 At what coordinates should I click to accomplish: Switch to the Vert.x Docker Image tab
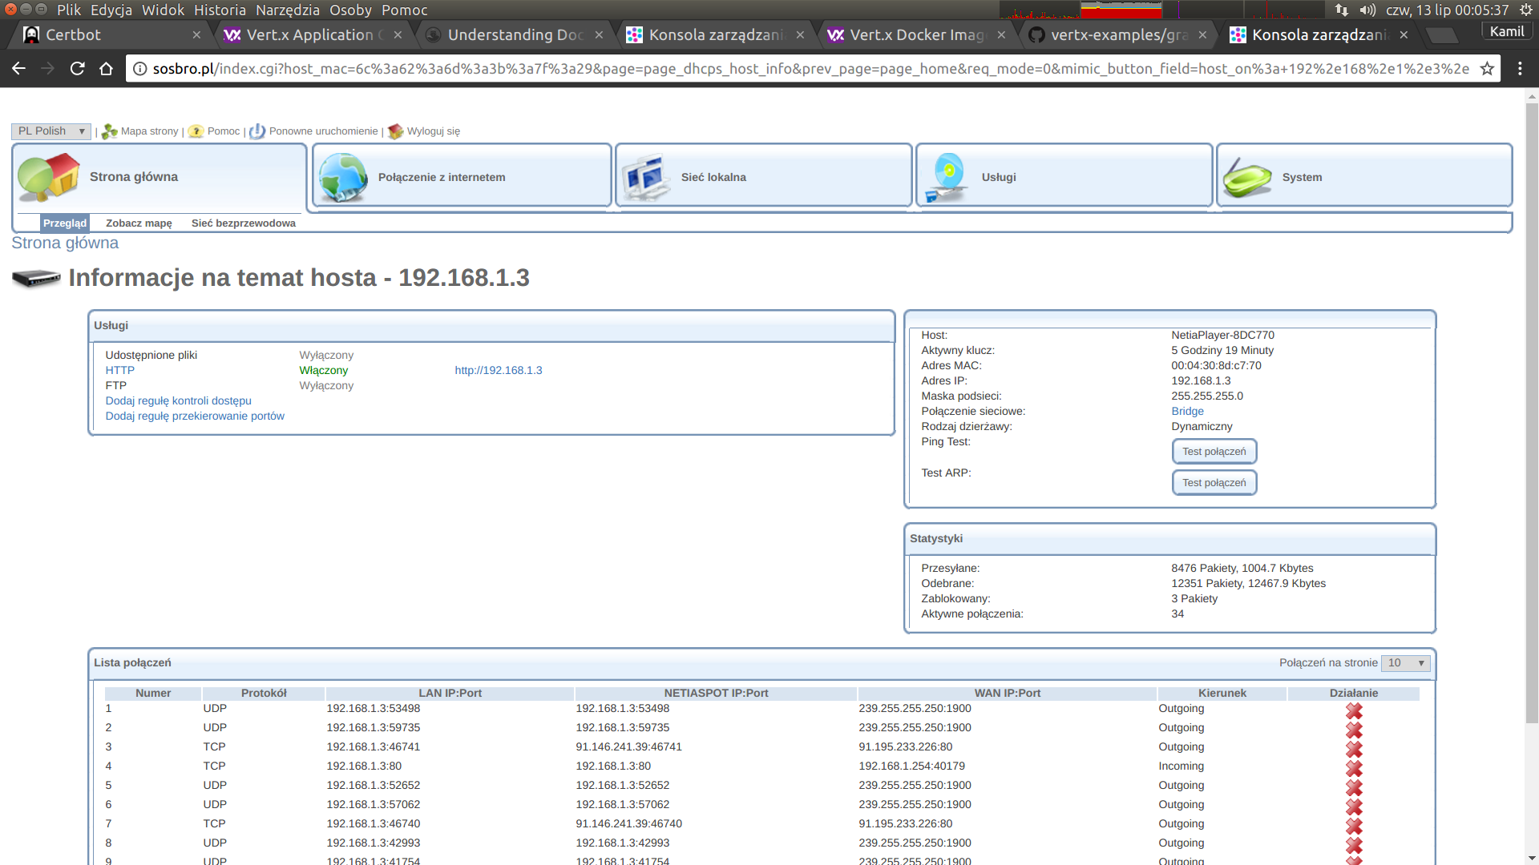[x=915, y=35]
